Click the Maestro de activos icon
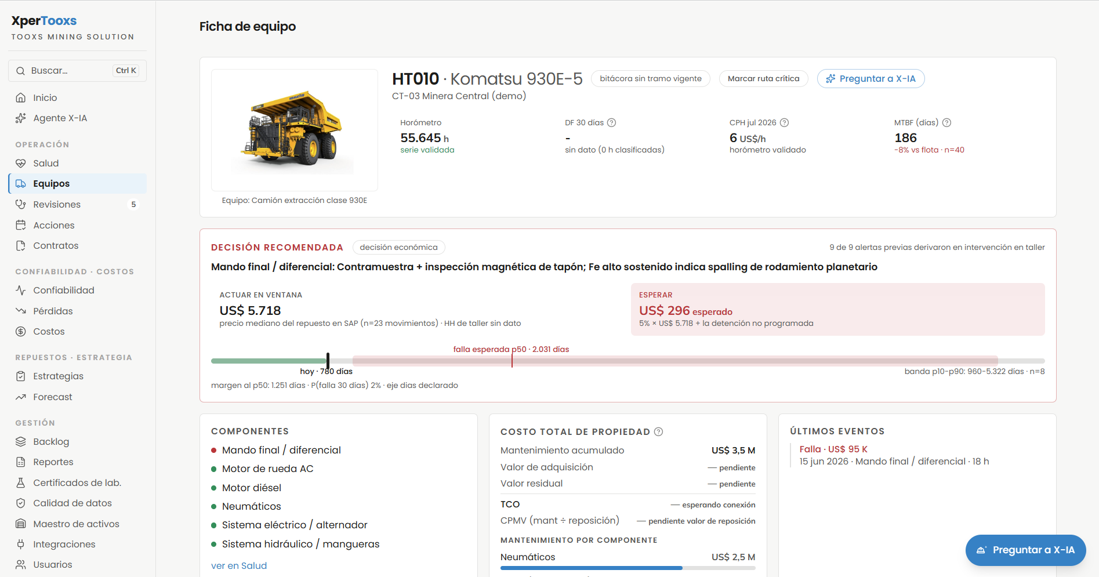The image size is (1099, 577). click(21, 524)
